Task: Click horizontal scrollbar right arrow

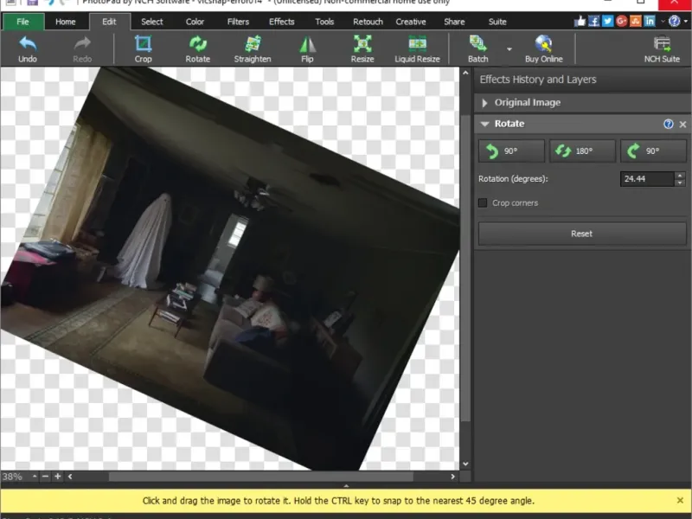Action: click(x=452, y=477)
